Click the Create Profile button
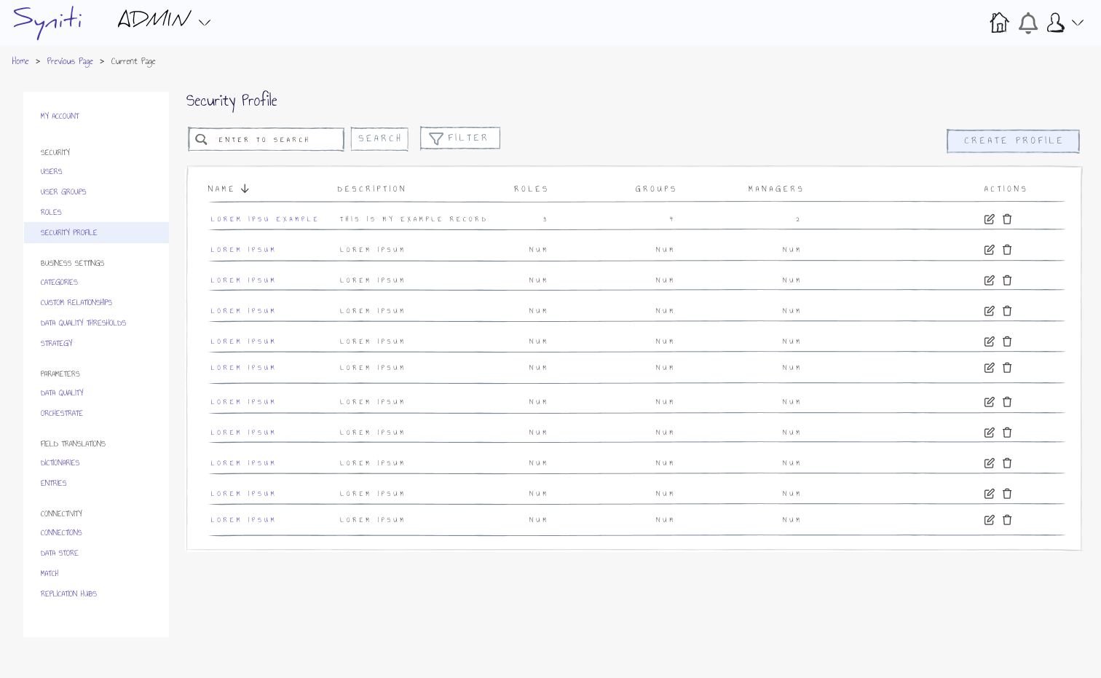This screenshot has width=1101, height=678. click(1012, 141)
